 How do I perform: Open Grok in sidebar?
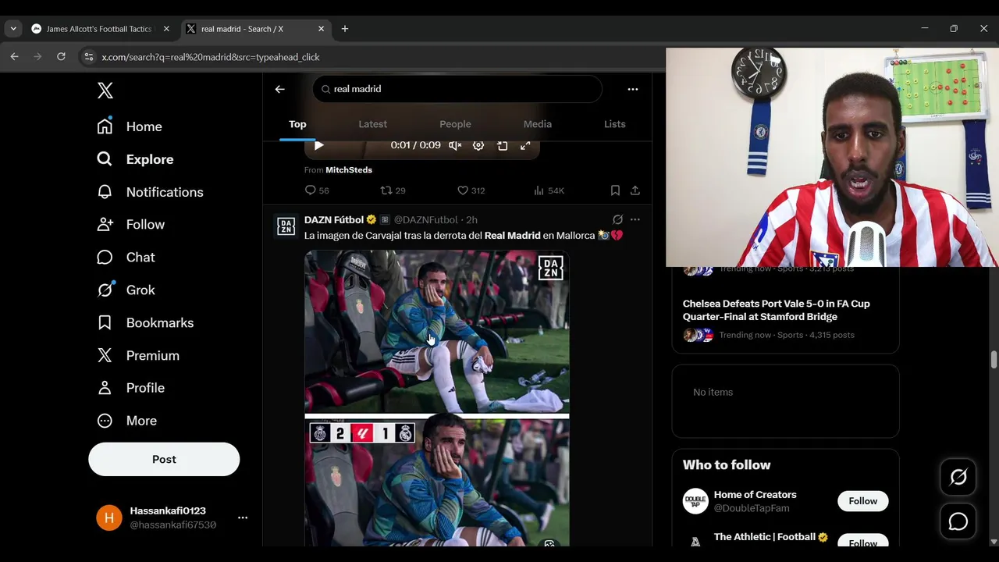(x=126, y=290)
